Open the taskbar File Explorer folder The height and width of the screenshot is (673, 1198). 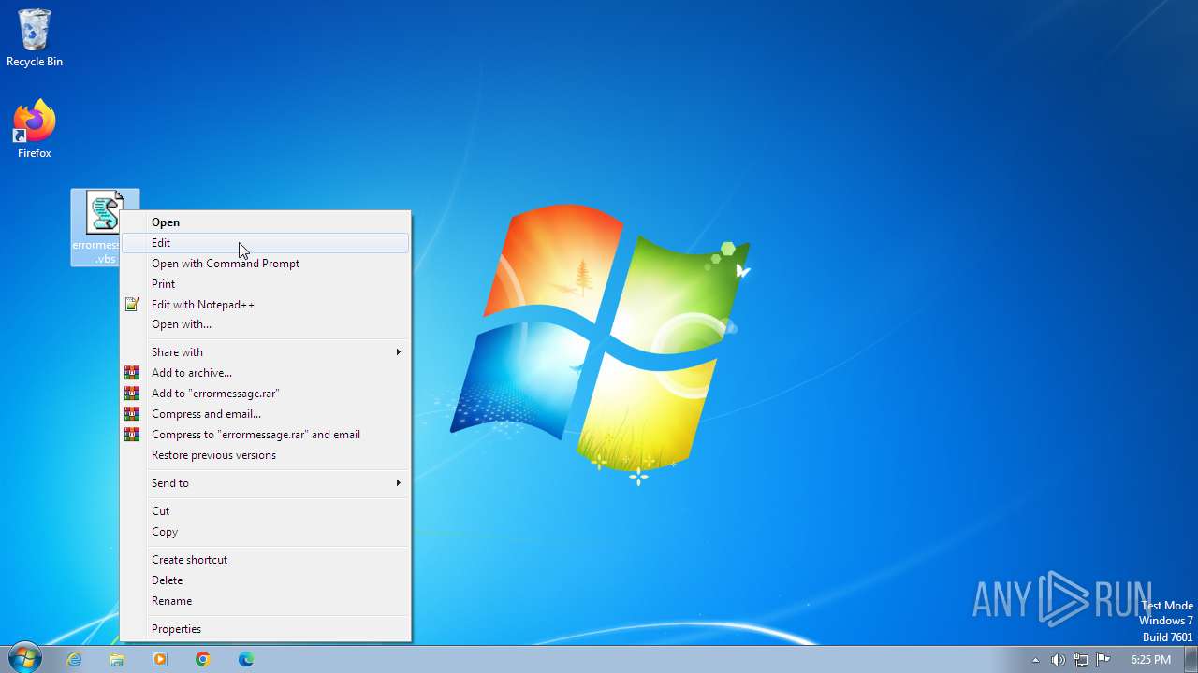pos(117,659)
